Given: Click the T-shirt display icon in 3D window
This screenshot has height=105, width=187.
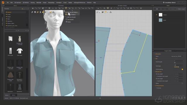Looking at the screenshot, I should [x=35, y=12].
